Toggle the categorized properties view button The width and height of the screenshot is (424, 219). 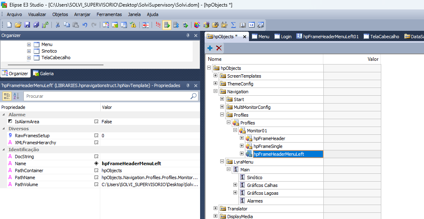tap(7, 96)
